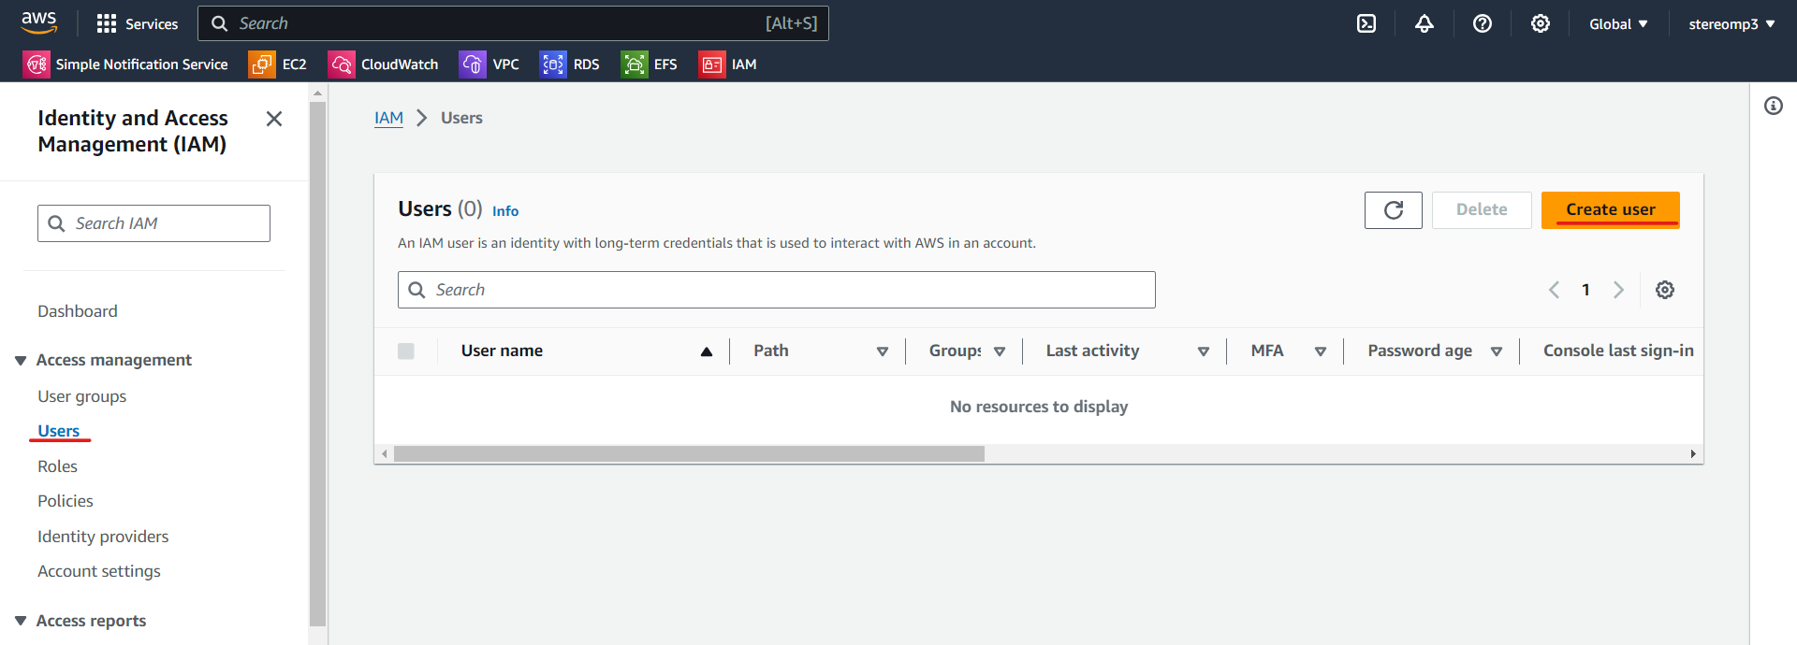This screenshot has width=1797, height=645.
Task: Close the IAM navigation panel
Action: point(274,119)
